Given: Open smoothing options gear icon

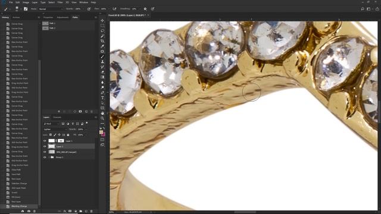Looking at the screenshot, I should coord(145,9).
